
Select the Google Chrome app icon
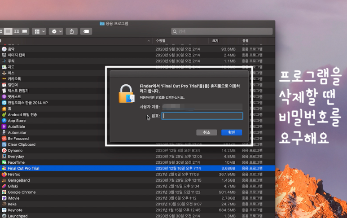pyautogui.click(x=4, y=192)
